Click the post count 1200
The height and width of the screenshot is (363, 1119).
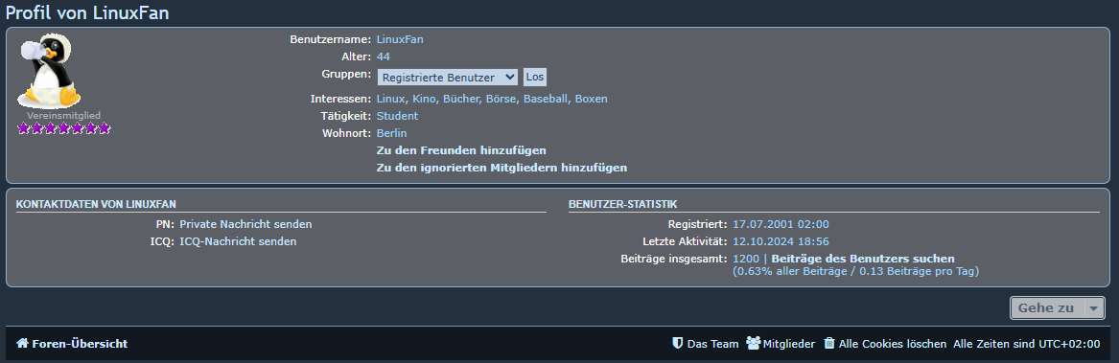[x=746, y=259]
